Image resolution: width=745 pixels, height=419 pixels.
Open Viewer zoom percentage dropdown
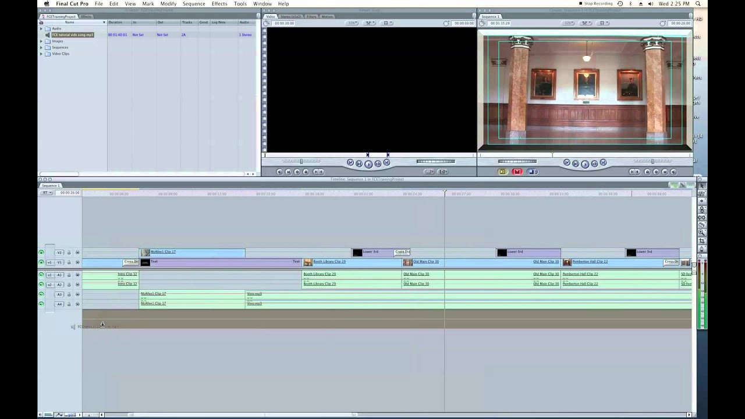point(353,23)
